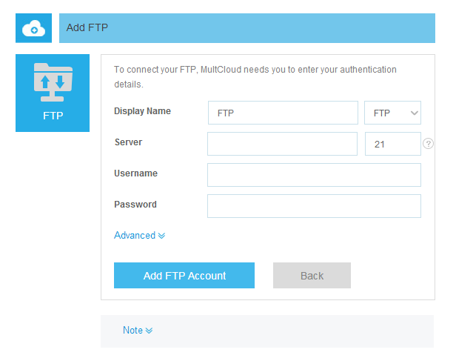Viewport: 456px width, 361px height.
Task: Click the cloud add icon
Action: (x=33, y=28)
